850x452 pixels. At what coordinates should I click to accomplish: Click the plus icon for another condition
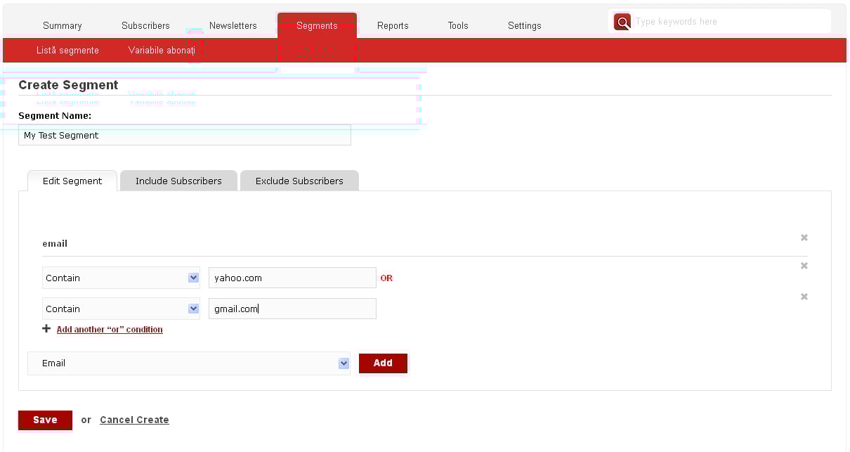pos(46,329)
